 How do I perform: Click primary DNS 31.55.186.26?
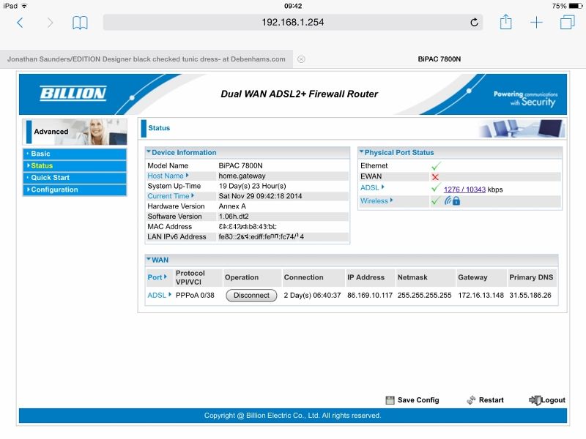pyautogui.click(x=530, y=296)
